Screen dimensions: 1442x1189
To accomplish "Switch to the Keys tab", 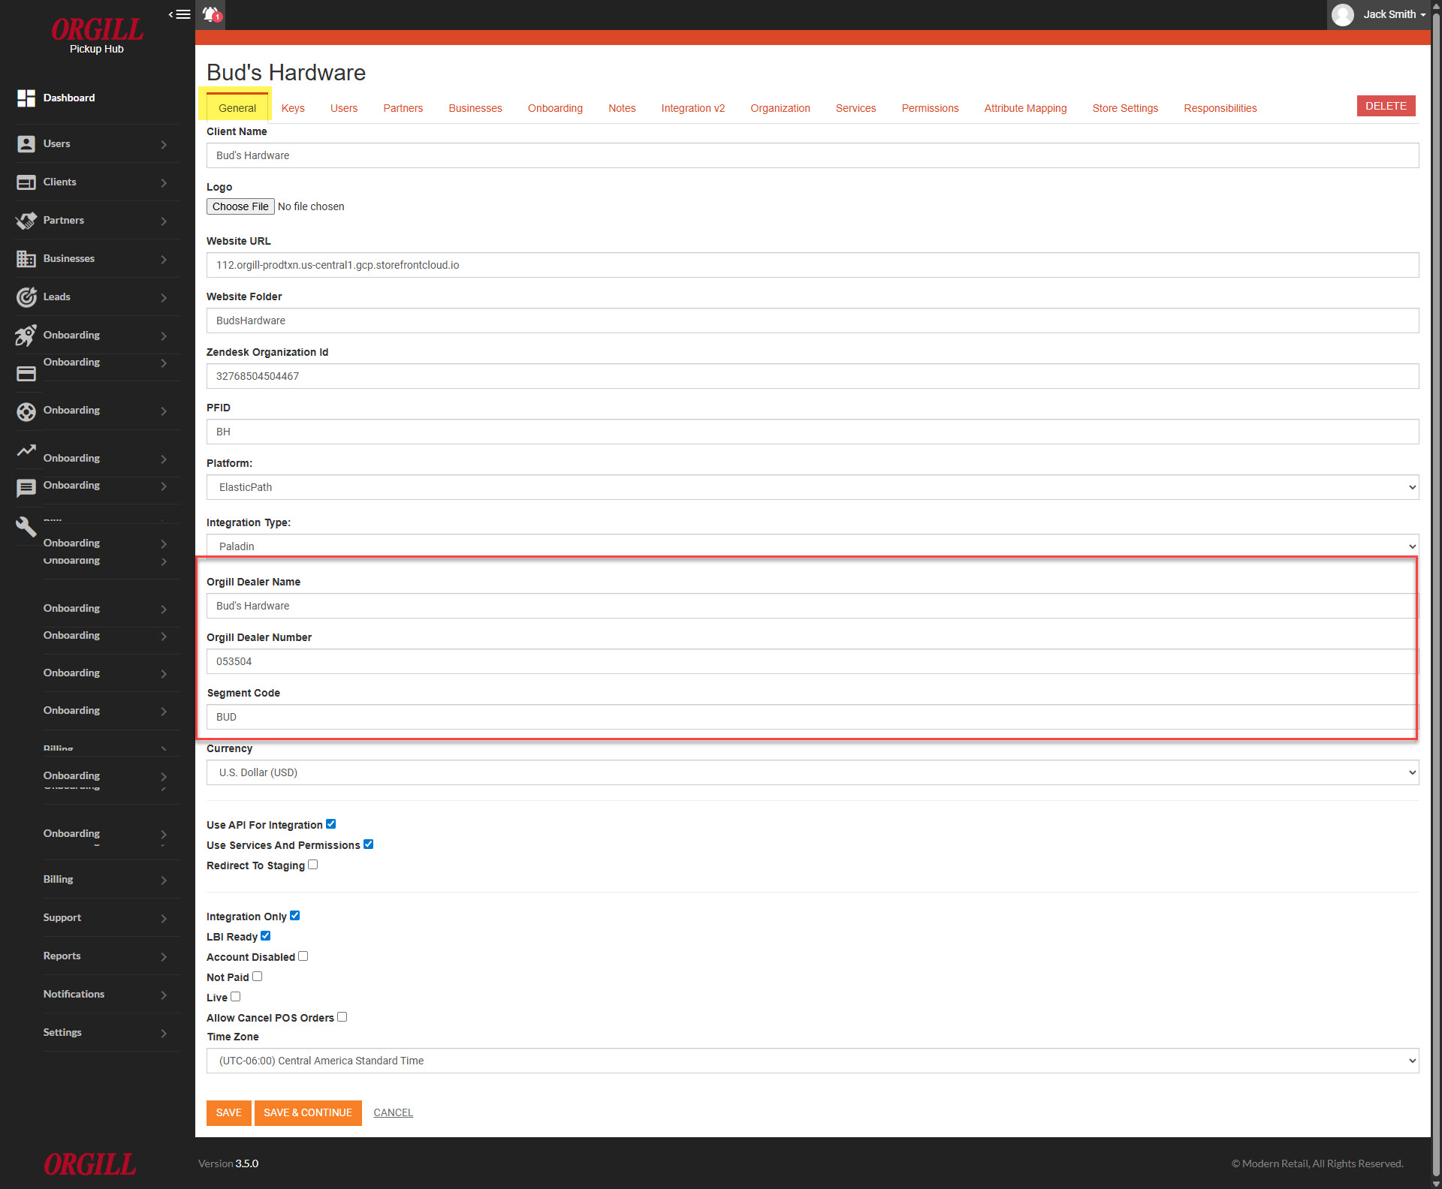I will [x=293, y=108].
